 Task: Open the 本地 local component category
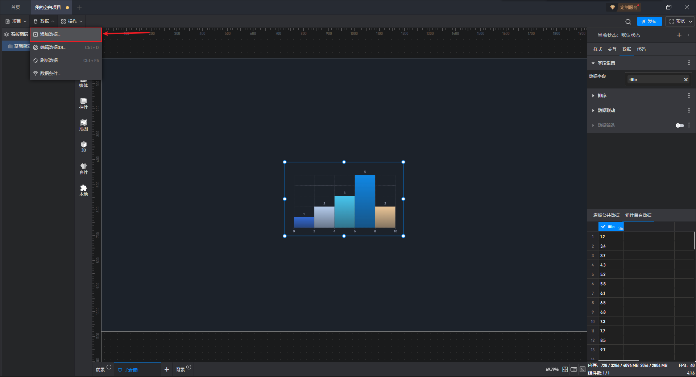click(x=83, y=191)
